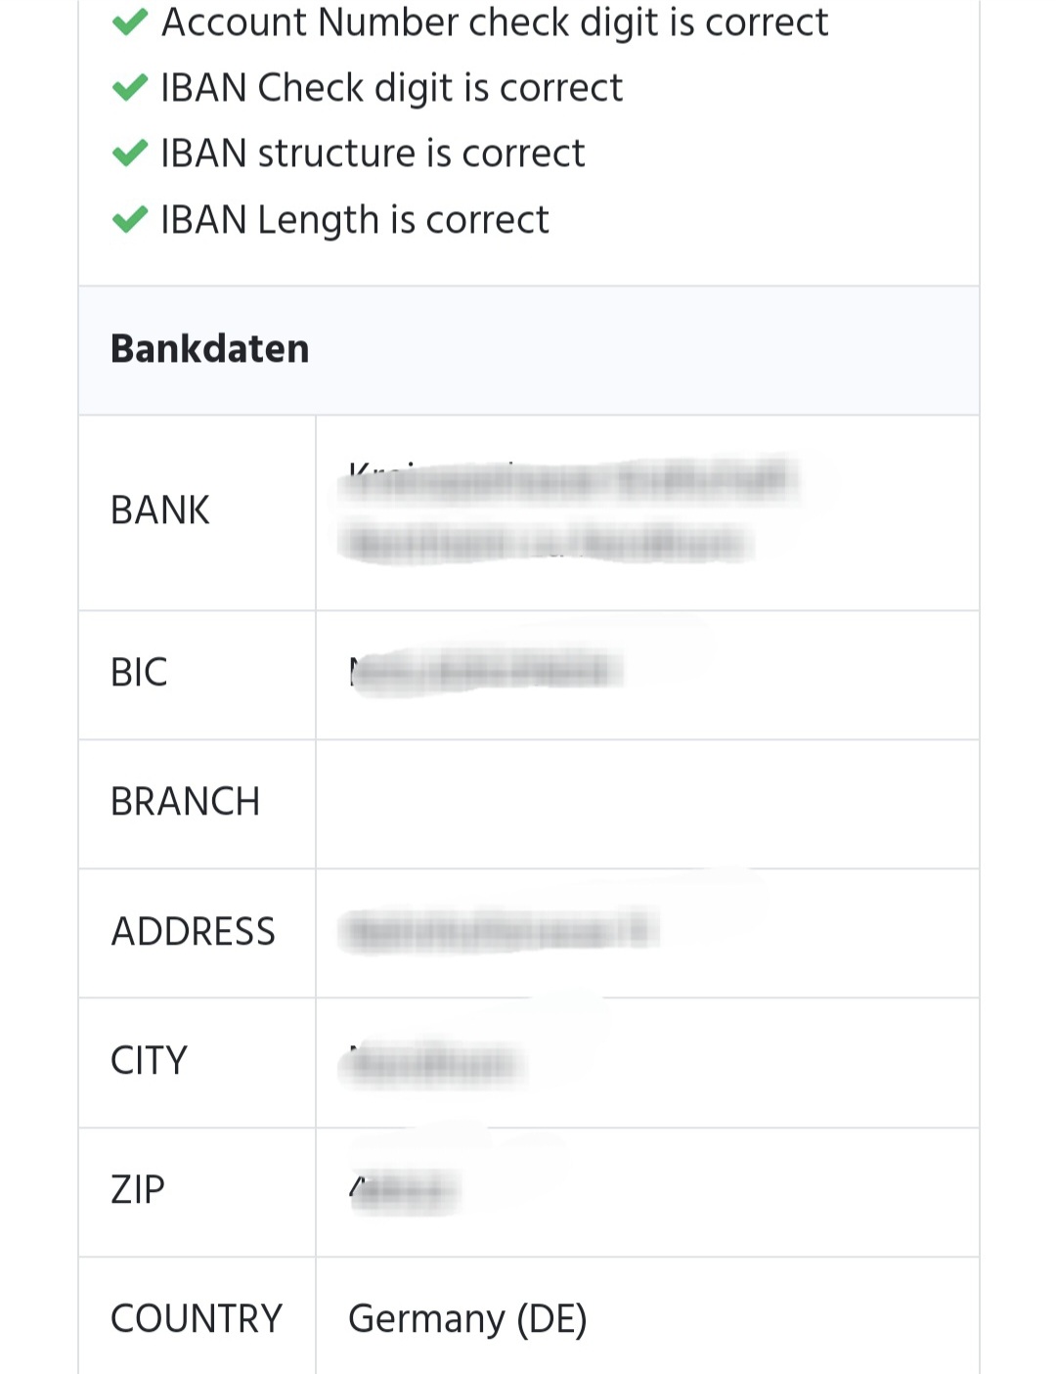Select the BIC row label
Image resolution: width=1056 pixels, height=1374 pixels.
[139, 673]
